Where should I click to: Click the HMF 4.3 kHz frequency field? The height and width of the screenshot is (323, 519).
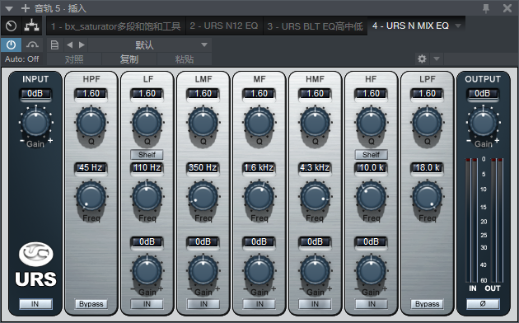pos(315,168)
